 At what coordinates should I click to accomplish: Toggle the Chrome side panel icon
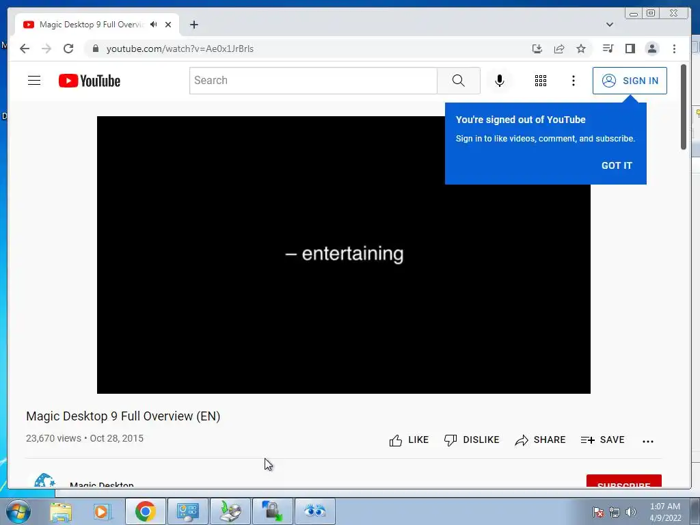tap(630, 49)
